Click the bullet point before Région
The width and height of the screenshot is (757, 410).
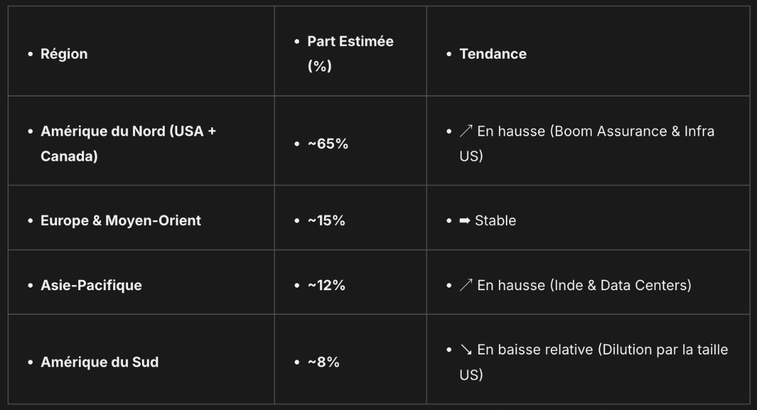pos(30,54)
